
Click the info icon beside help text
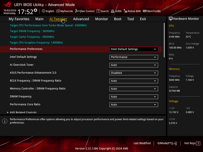(5, 121)
